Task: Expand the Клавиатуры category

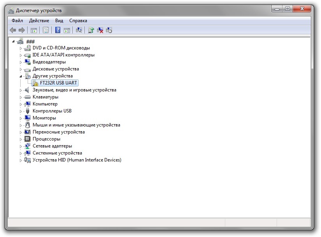Action: 21,97
